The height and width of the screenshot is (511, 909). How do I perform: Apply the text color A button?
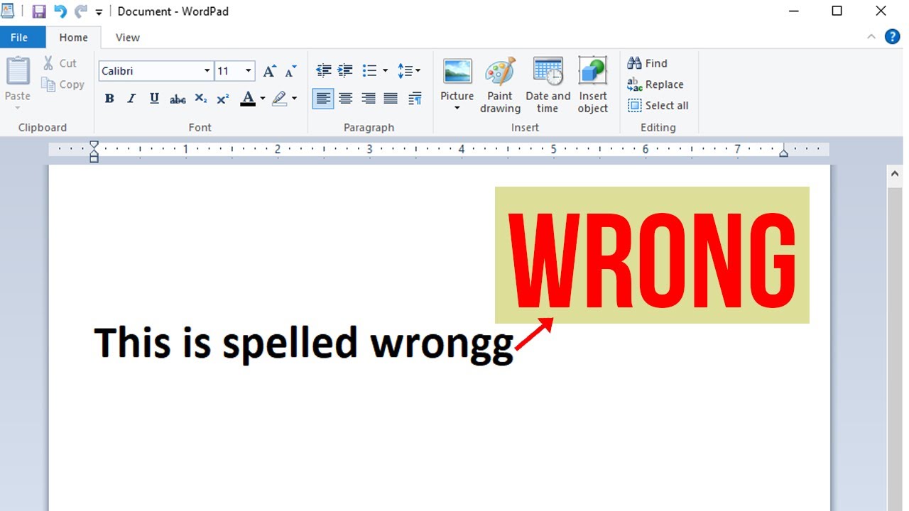[x=247, y=99]
